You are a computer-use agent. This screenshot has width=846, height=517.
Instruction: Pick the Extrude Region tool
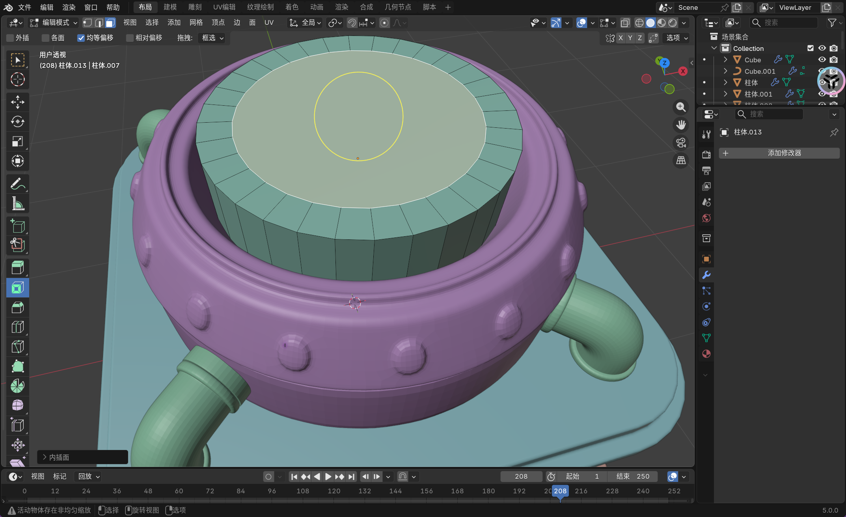point(17,268)
